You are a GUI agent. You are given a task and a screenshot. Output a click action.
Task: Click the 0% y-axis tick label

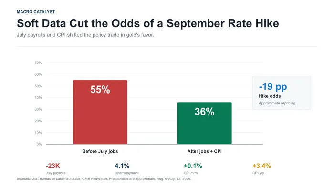coord(39,144)
